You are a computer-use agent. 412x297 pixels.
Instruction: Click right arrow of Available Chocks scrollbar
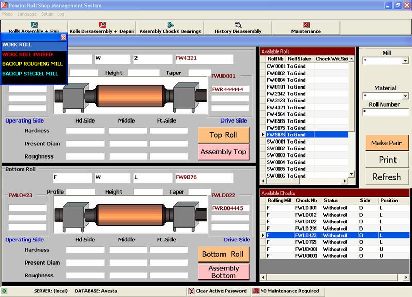click(406, 277)
